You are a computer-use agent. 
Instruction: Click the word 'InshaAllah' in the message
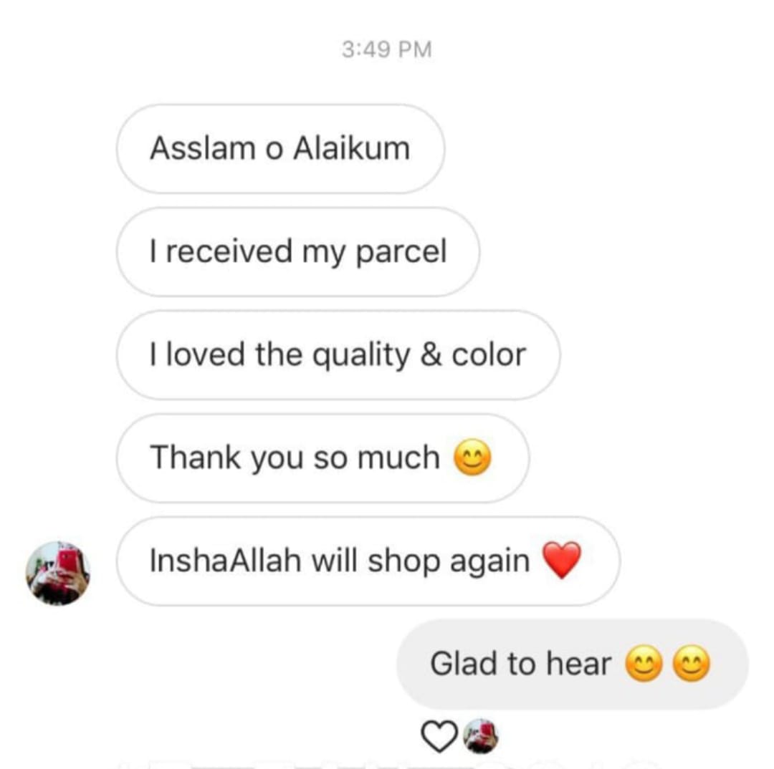click(x=225, y=561)
